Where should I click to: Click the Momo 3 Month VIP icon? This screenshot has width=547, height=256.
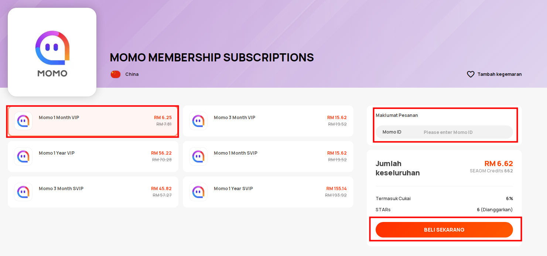click(198, 121)
